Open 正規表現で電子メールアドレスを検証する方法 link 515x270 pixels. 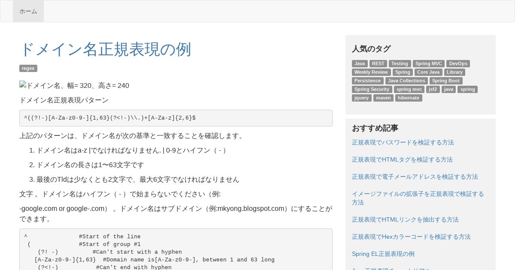point(415,177)
